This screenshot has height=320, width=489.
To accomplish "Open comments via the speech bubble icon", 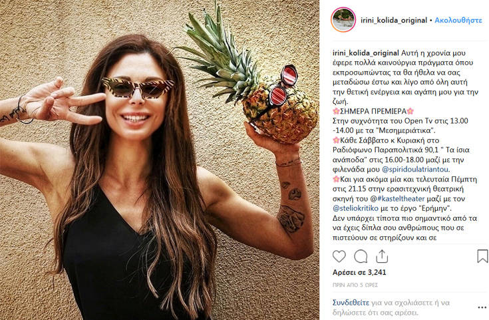I will tap(361, 256).
